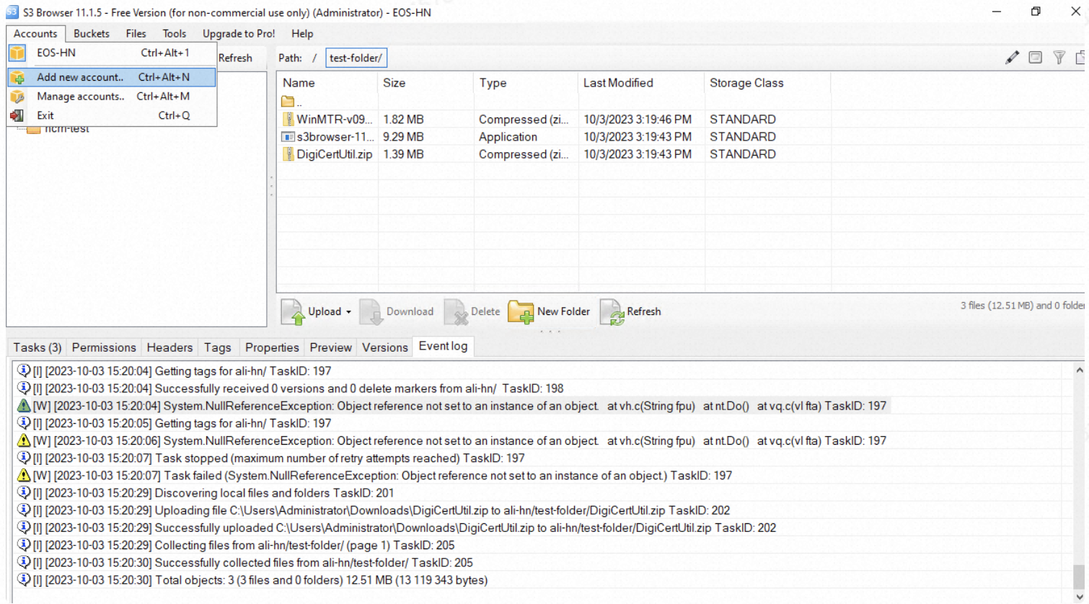
Task: Sort files by Storage Class column
Action: [767, 84]
